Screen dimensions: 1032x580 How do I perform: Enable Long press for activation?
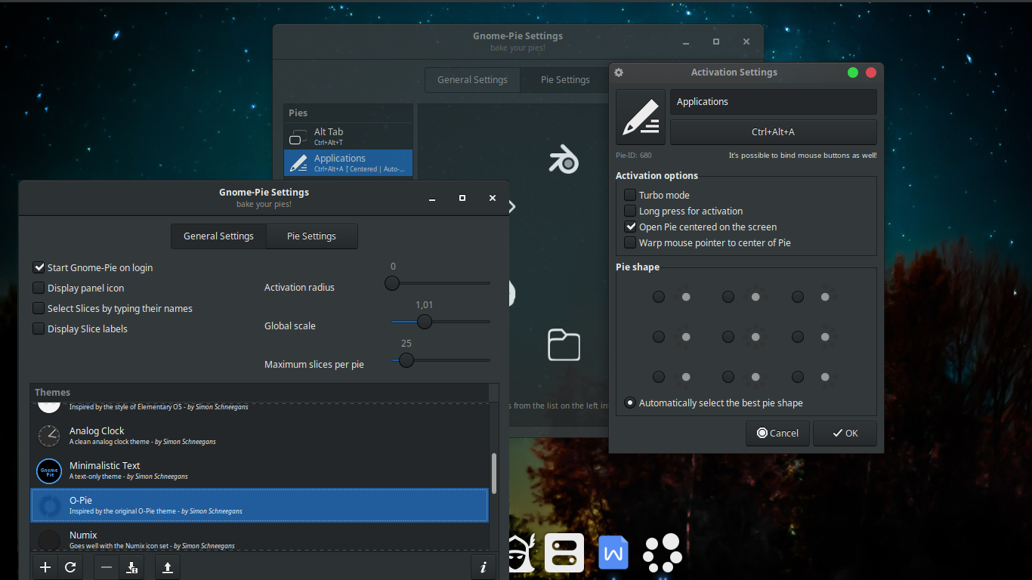(630, 211)
